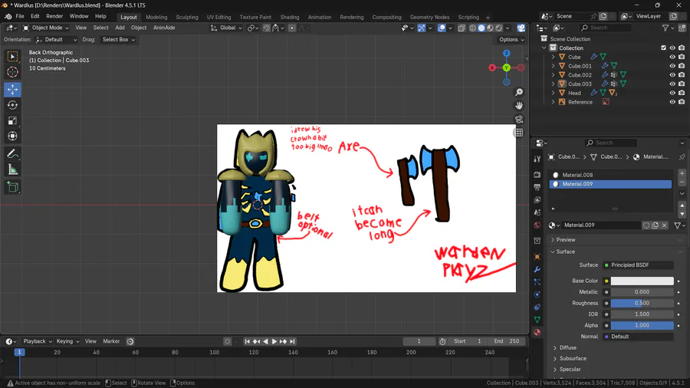Unlink Material.009 X button

point(665,225)
